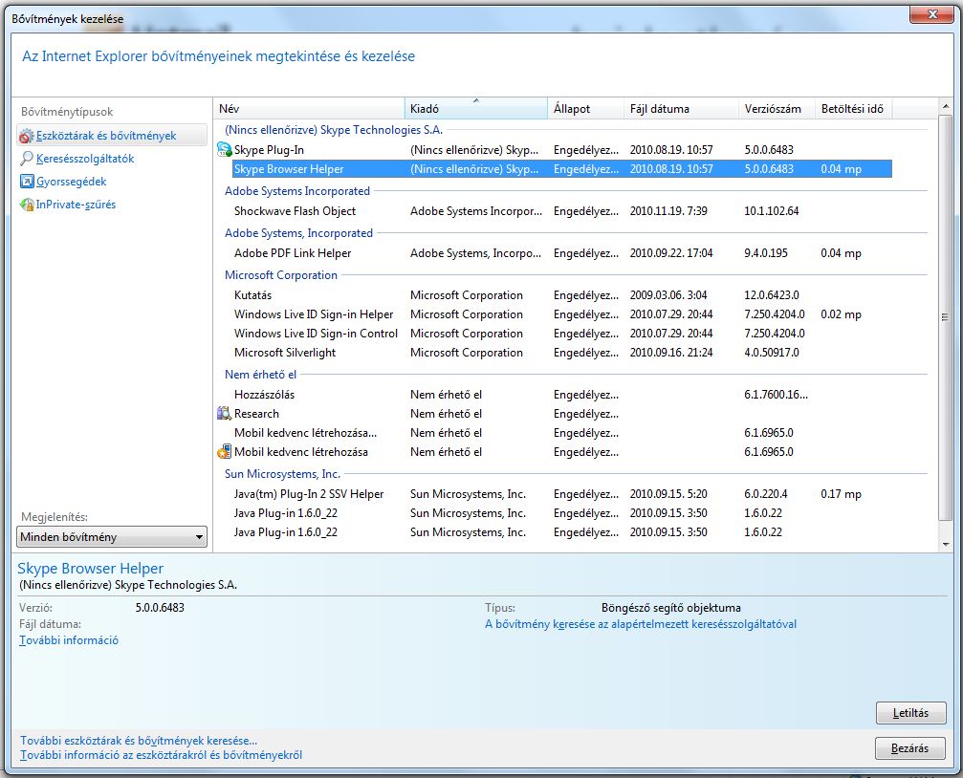Sort by the Kiadó column header
This screenshot has width=963, height=778.
coord(476,109)
